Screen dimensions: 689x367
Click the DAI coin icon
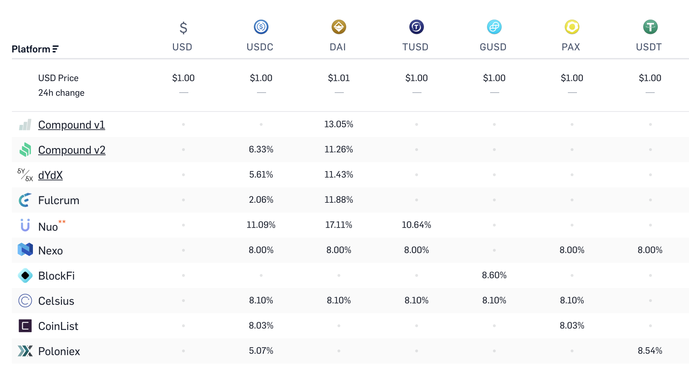point(339,27)
